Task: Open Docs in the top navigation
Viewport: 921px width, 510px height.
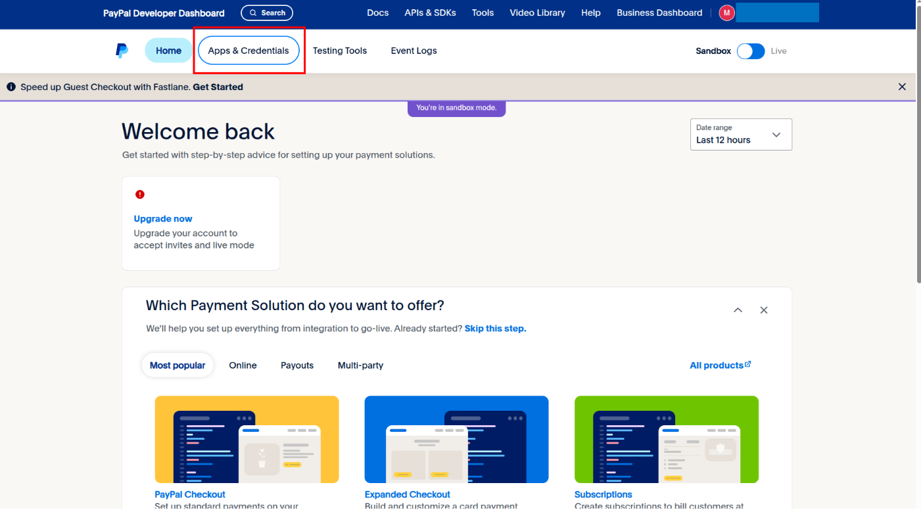Action: pos(378,12)
